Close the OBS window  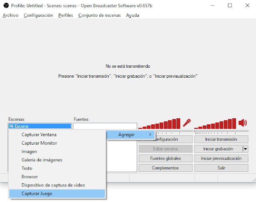pyautogui.click(x=247, y=6)
